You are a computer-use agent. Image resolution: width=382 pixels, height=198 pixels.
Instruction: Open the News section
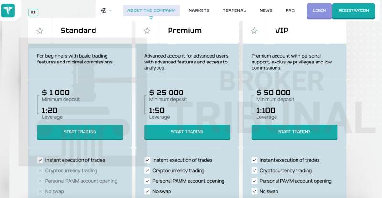point(266,10)
